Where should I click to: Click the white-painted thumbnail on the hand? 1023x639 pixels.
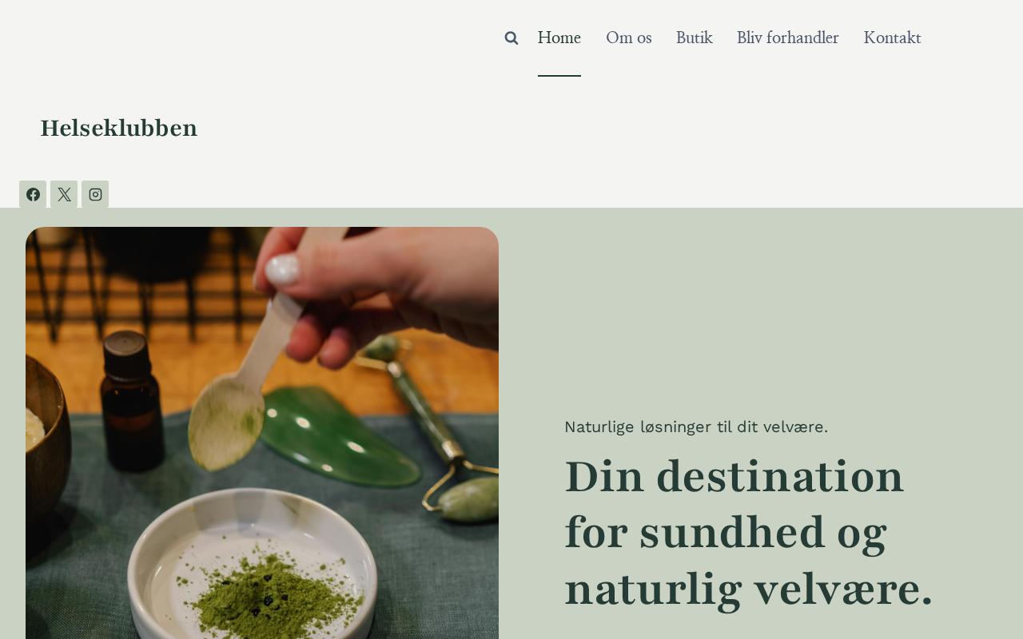pyautogui.click(x=282, y=269)
